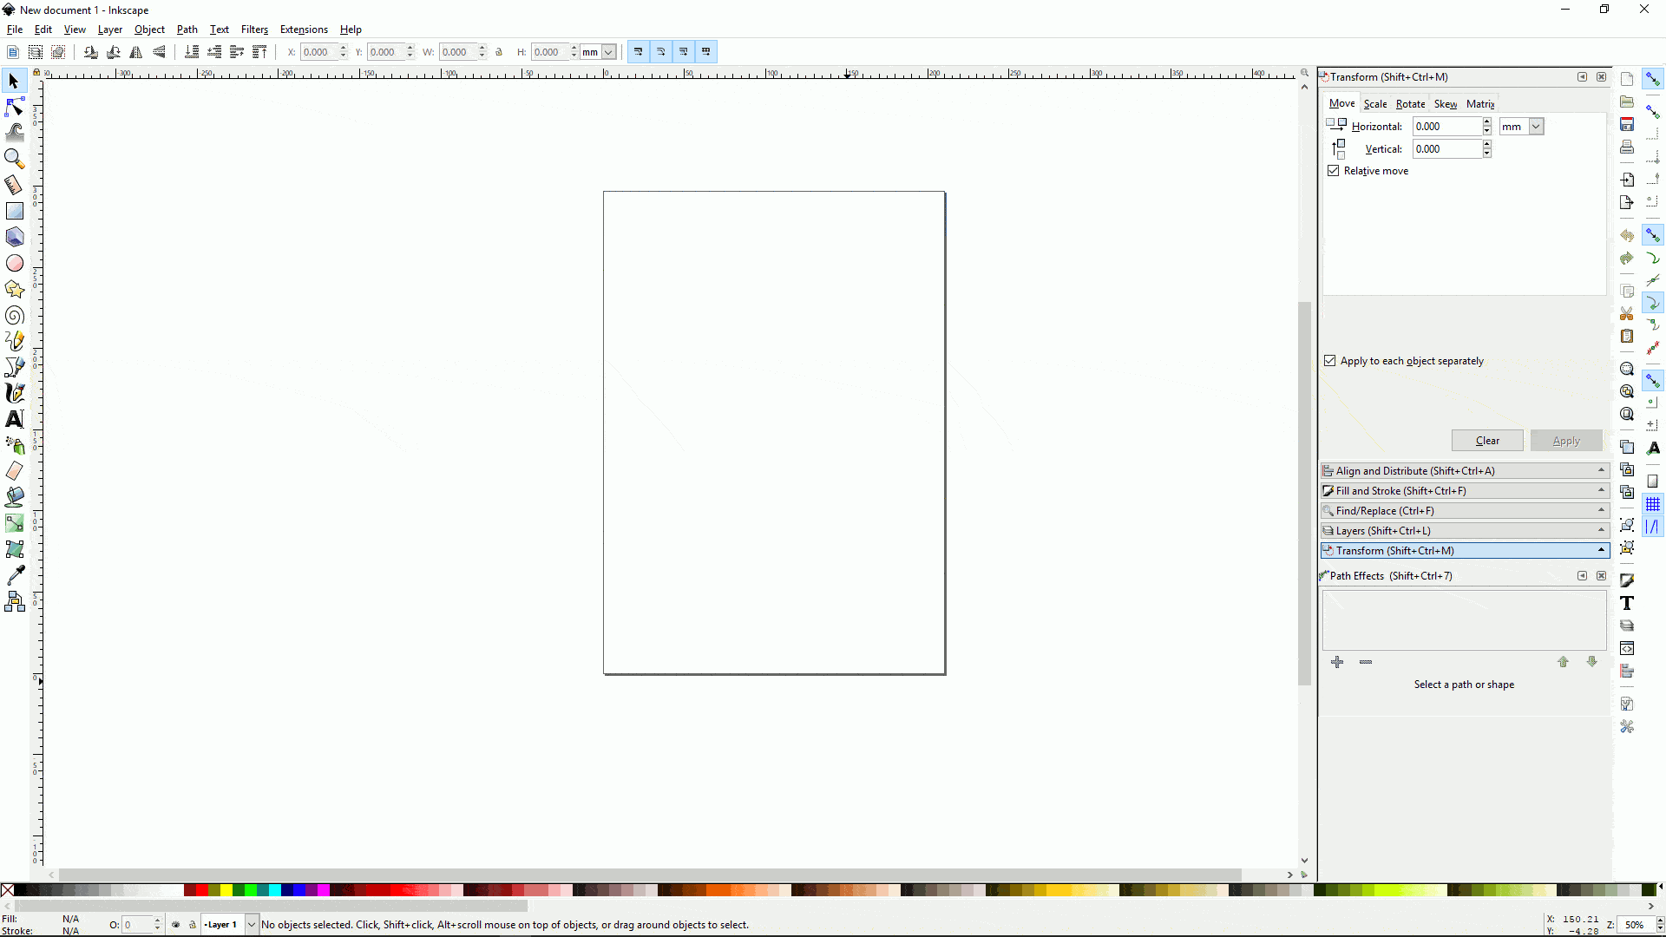Expand the Fill and Stroke panel
1666x937 pixels.
click(1465, 491)
